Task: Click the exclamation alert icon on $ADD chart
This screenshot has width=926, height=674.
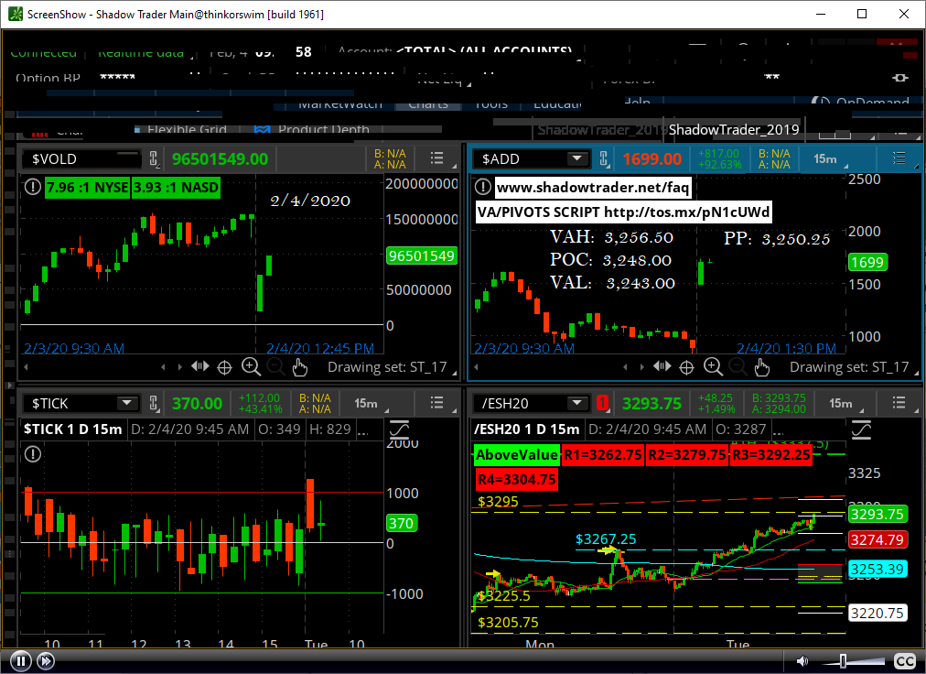Action: (x=483, y=187)
